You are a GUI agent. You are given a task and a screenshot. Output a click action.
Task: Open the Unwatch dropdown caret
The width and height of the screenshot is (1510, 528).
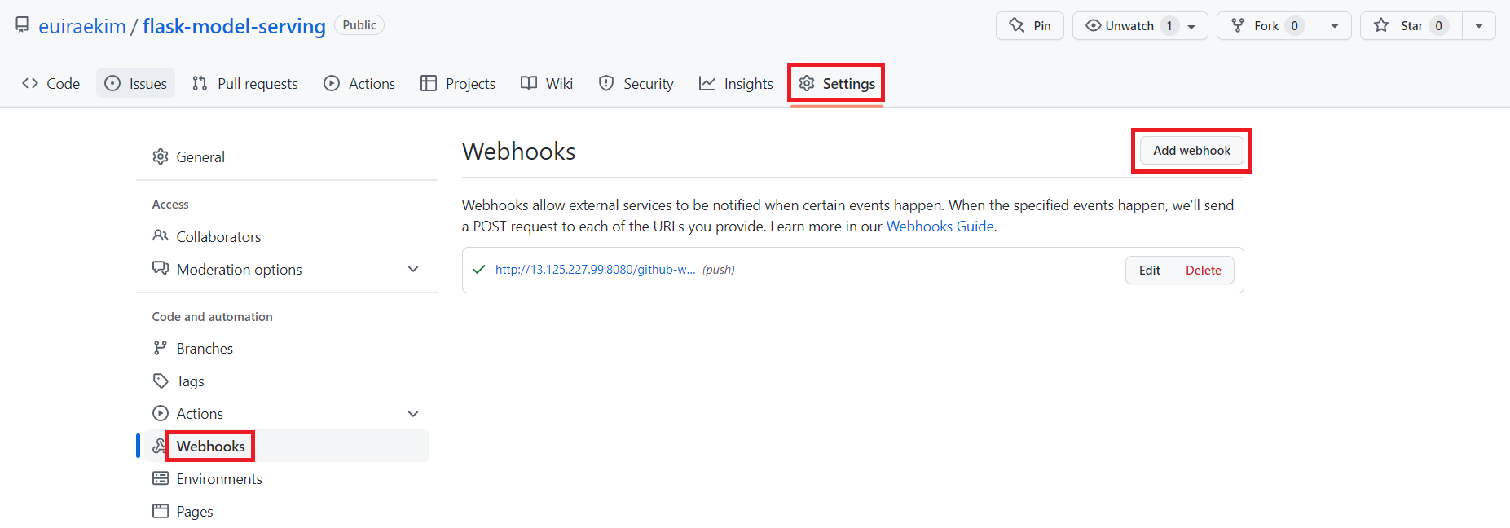click(1191, 26)
